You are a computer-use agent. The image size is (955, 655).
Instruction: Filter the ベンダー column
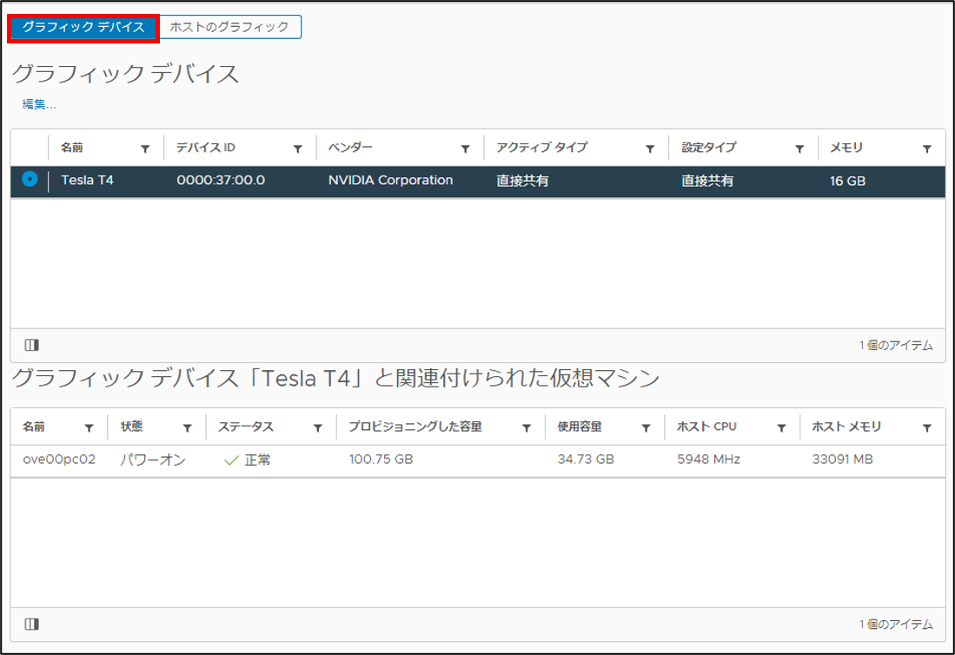(x=465, y=149)
